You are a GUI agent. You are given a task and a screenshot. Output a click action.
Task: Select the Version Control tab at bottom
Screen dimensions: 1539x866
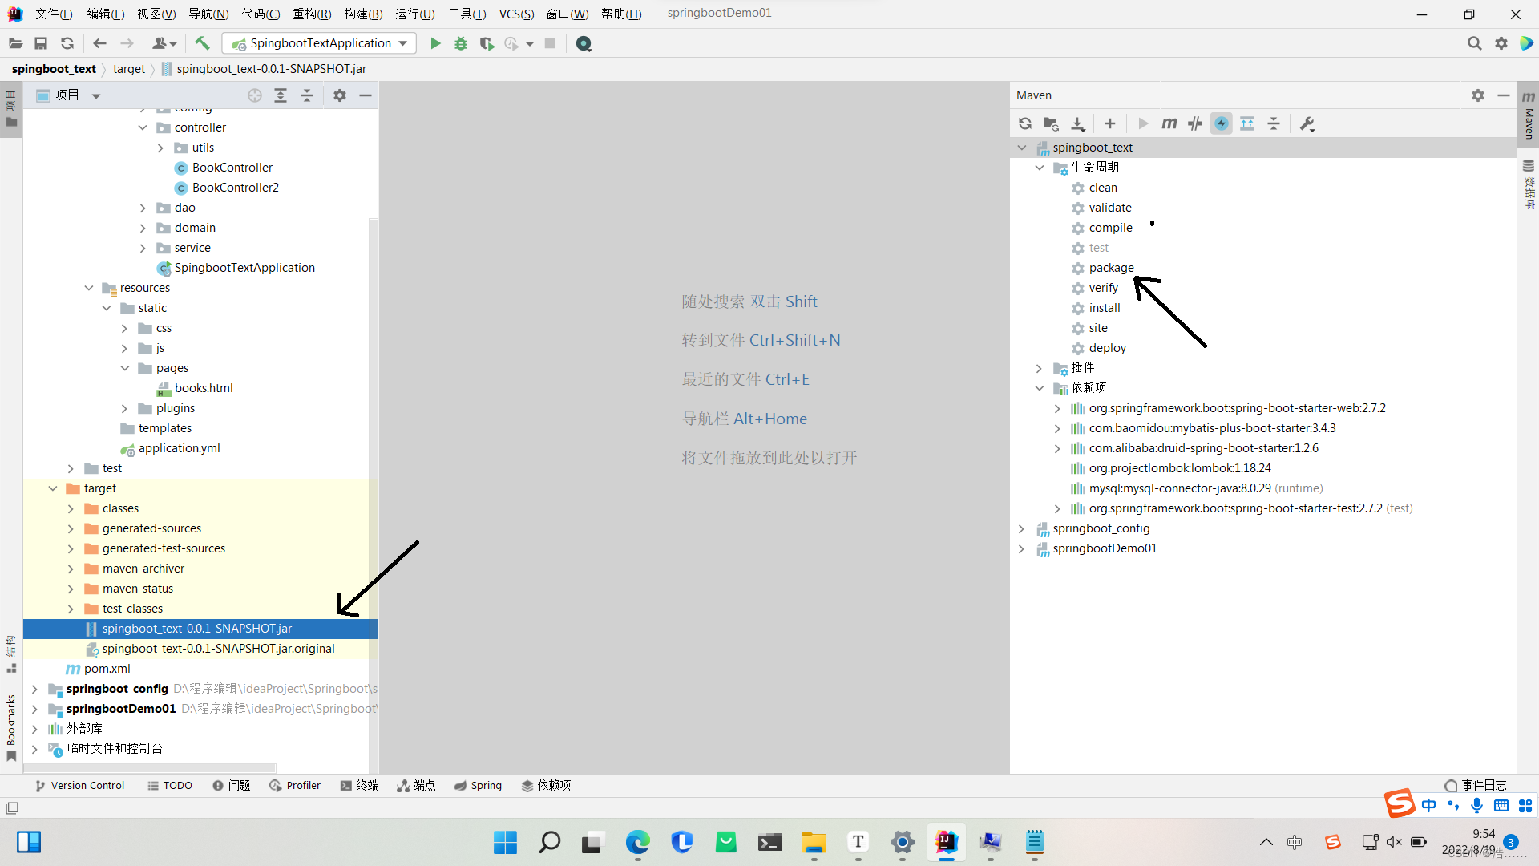point(80,784)
